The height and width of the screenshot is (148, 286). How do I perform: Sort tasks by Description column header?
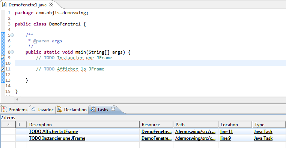tap(83, 125)
